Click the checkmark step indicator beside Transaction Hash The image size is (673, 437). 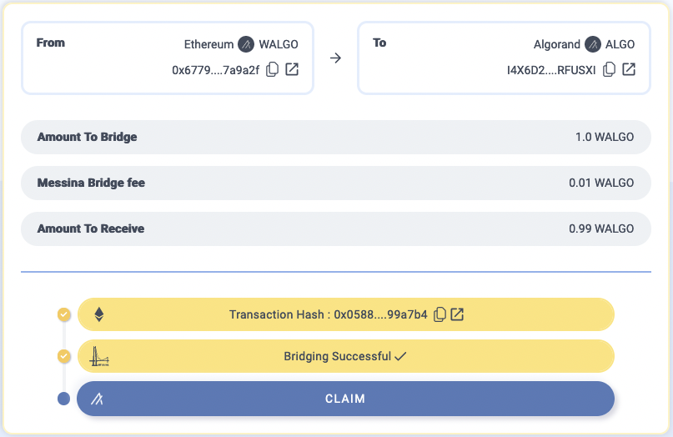coord(64,314)
